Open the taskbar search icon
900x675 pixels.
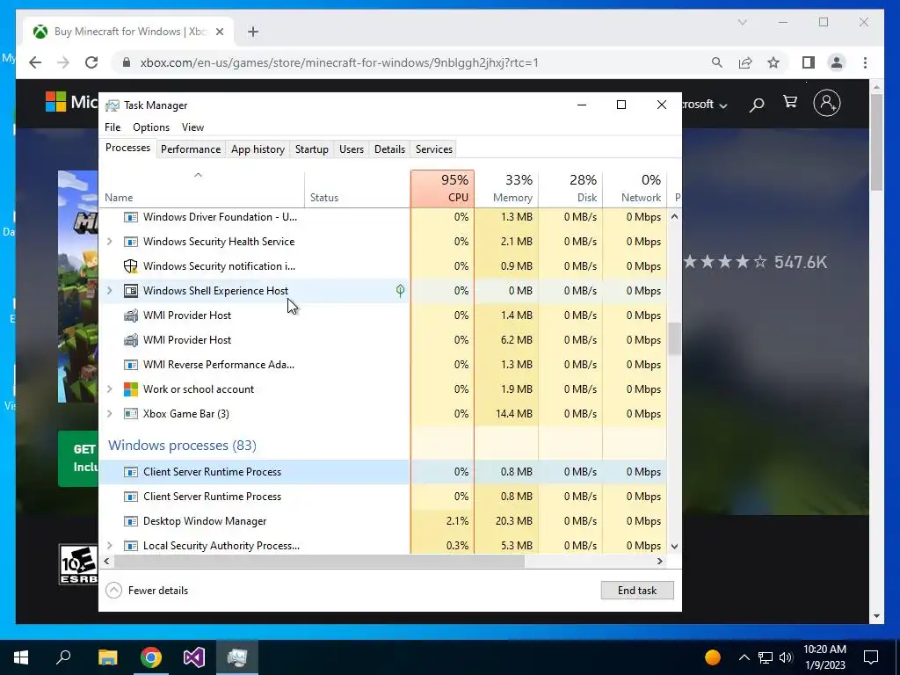(63, 657)
